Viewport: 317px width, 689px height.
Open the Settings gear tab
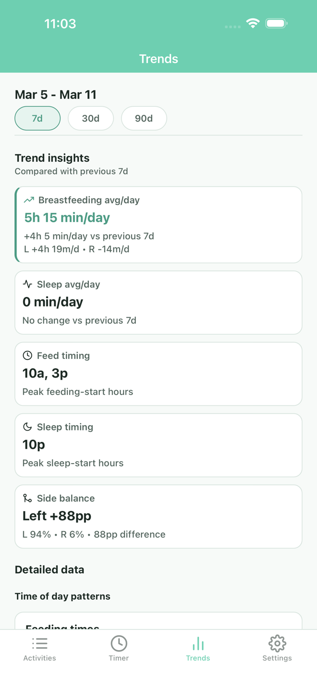tap(277, 649)
